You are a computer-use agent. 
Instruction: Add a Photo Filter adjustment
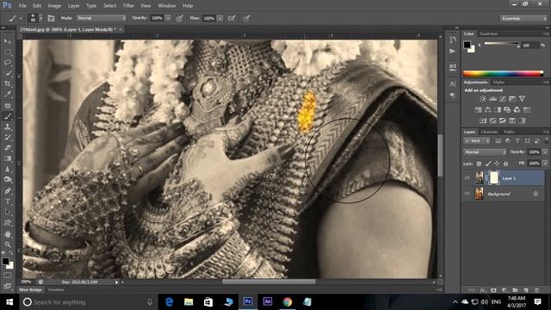(507, 110)
